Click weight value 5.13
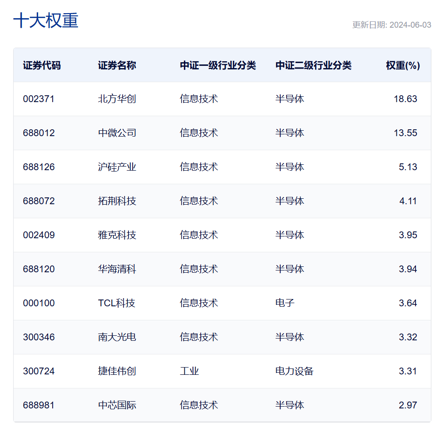 pos(408,167)
